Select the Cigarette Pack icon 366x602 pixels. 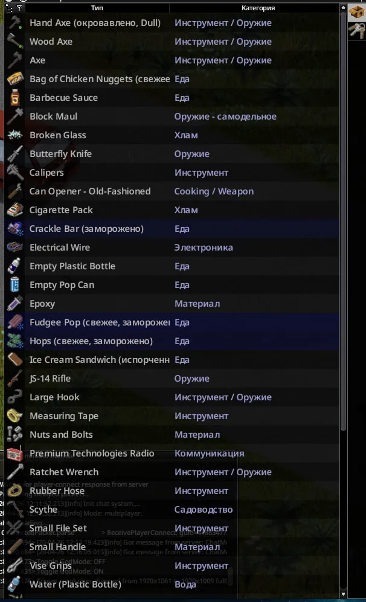(14, 210)
